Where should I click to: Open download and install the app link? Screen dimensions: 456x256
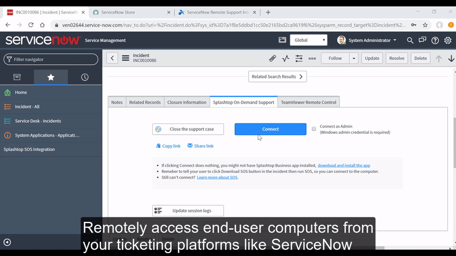coord(344,166)
